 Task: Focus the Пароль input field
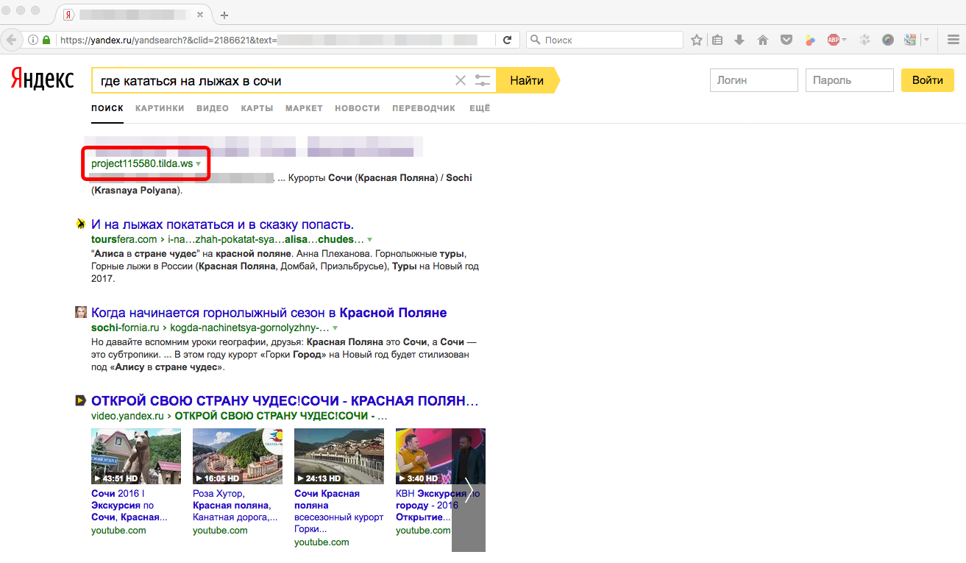point(849,80)
